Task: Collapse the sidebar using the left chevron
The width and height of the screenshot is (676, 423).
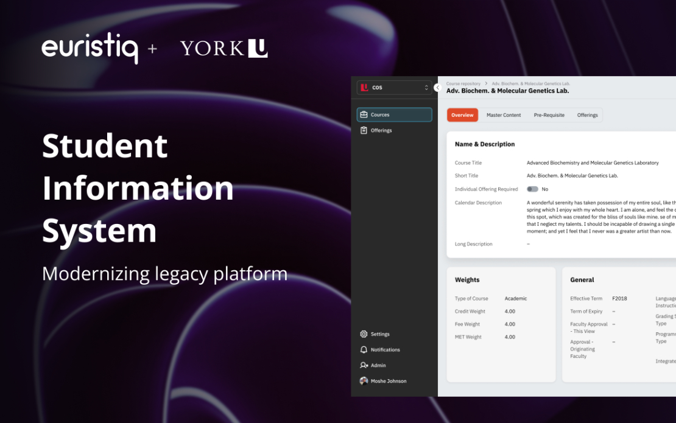Action: [437, 87]
